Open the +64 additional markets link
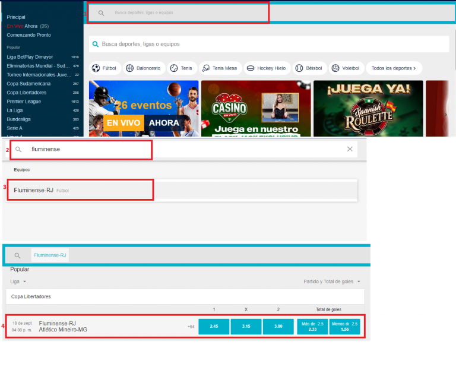The width and height of the screenshot is (456, 389). [191, 327]
